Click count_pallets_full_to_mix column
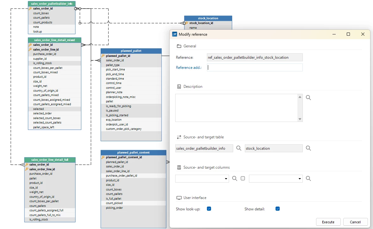The image size is (373, 229). point(45,215)
